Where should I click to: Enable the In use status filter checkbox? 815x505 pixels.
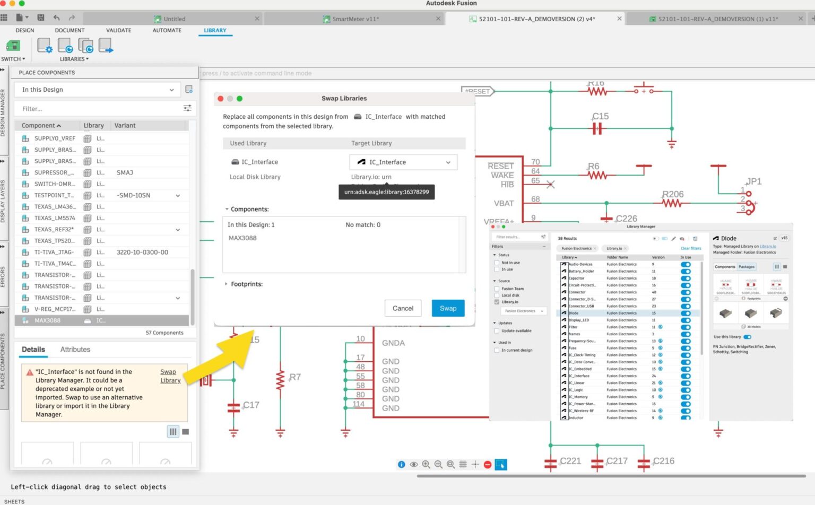tap(498, 269)
